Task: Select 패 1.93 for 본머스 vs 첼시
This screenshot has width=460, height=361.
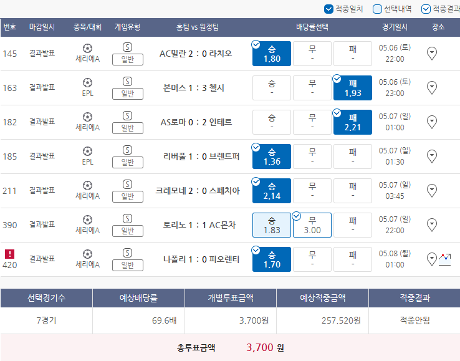Action: 353,88
